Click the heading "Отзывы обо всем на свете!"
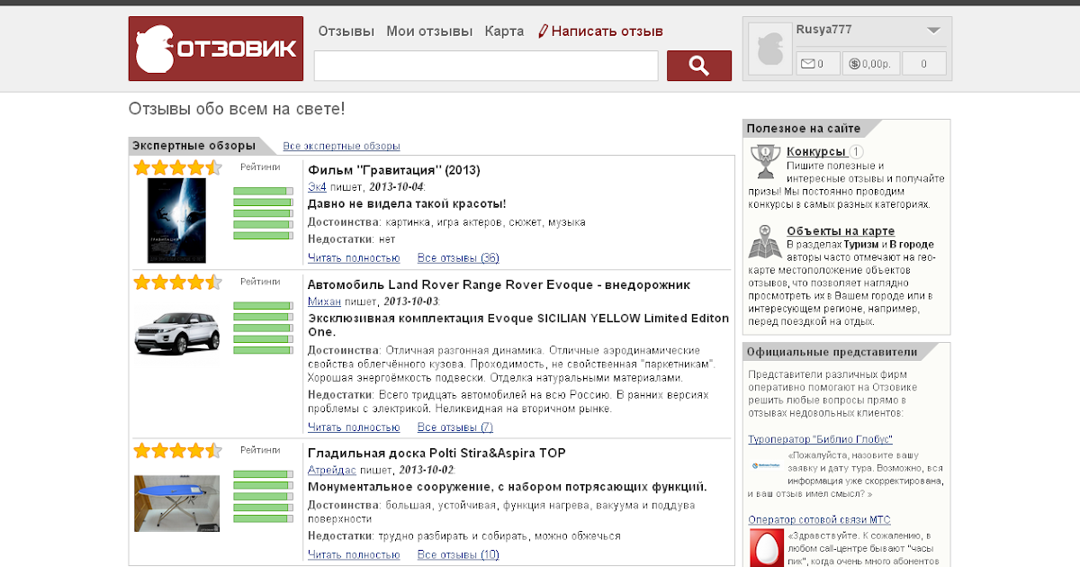 237,109
